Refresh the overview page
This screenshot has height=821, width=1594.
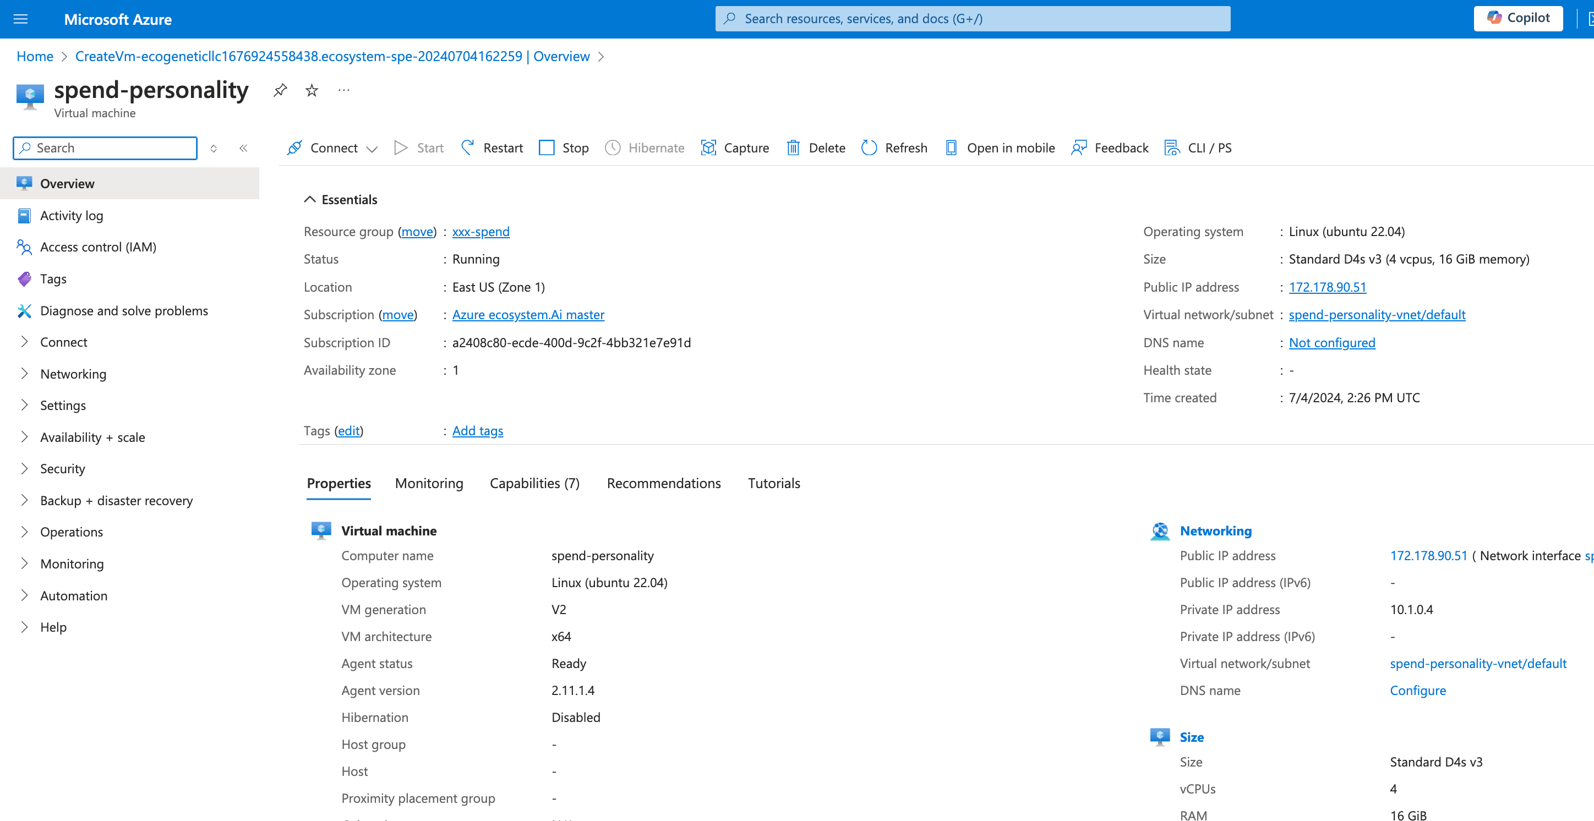click(x=894, y=148)
